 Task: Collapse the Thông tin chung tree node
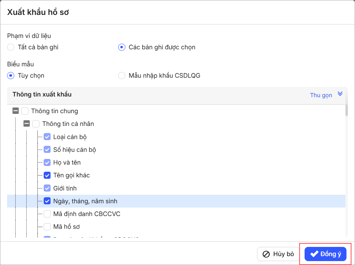tap(16, 111)
